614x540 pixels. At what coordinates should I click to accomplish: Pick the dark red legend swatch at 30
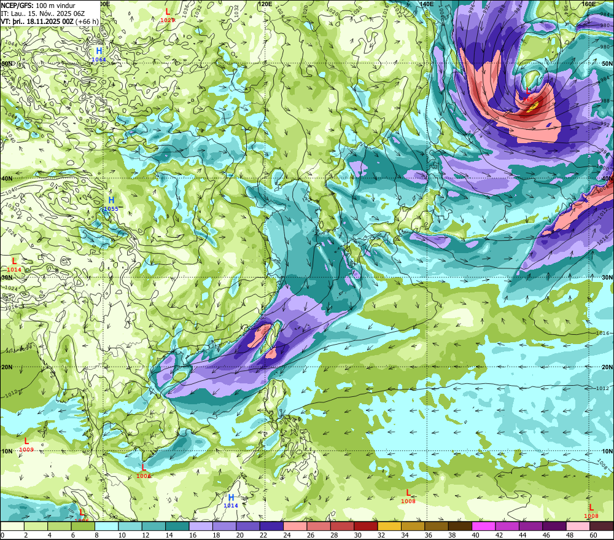point(366,526)
